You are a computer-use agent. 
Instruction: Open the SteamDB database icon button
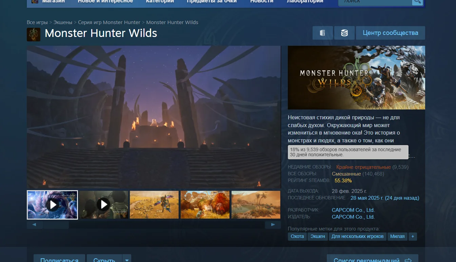[x=344, y=33]
